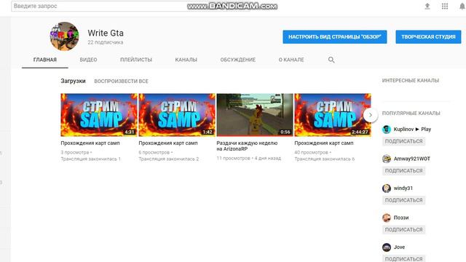Click the Write Gta channel name

click(106, 33)
